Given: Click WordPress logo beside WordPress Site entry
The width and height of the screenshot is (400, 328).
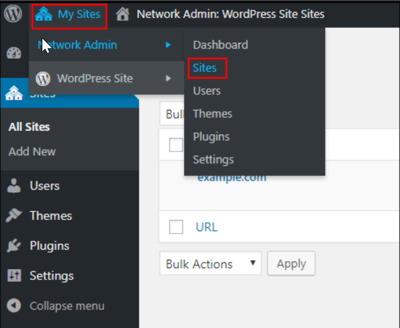Looking at the screenshot, I should 43,78.
